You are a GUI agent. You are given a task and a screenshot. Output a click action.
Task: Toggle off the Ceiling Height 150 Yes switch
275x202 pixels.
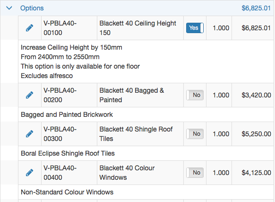coord(195,28)
